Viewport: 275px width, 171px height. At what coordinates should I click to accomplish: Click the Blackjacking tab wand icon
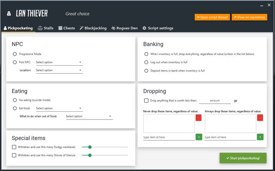81,28
